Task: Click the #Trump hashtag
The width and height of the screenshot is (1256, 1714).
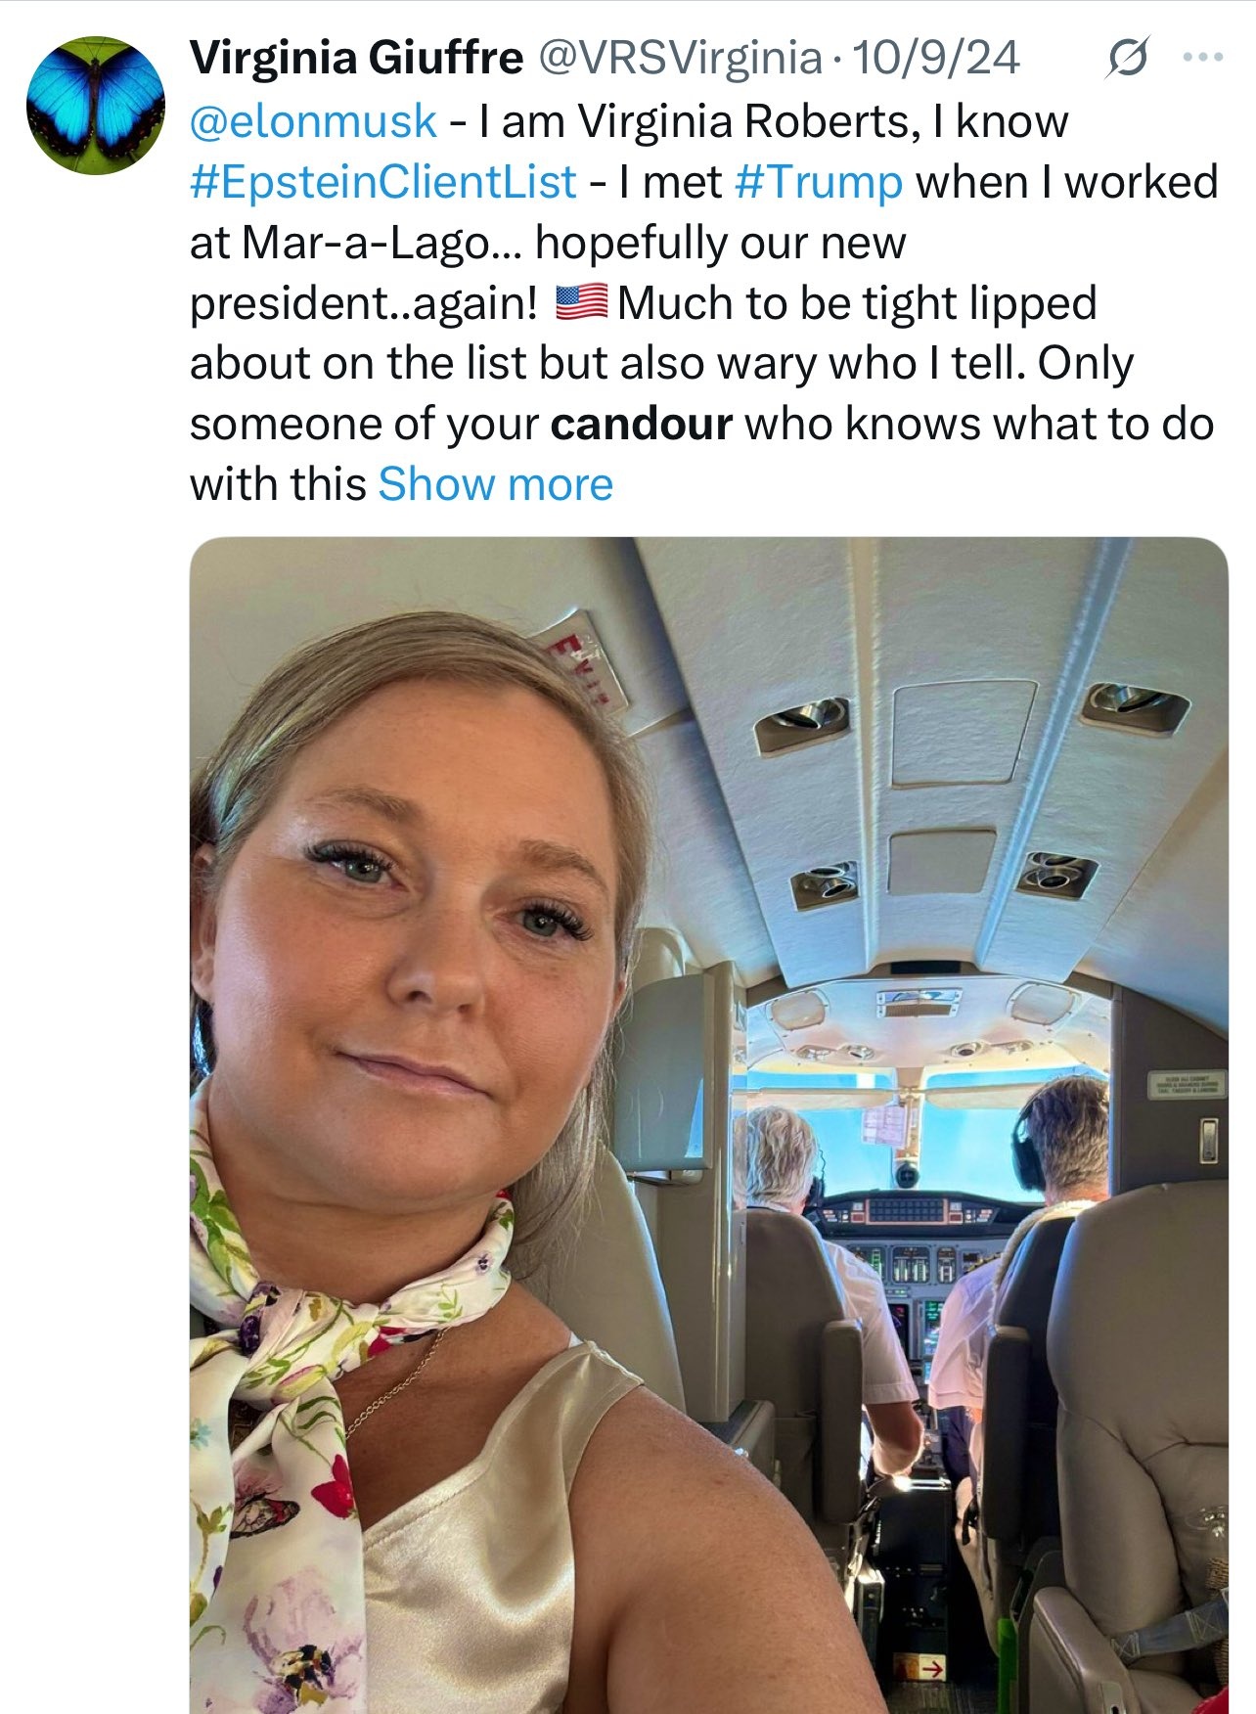Action: [818, 182]
